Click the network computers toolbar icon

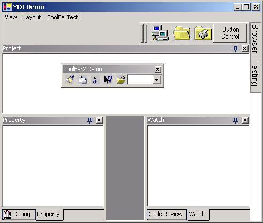160,33
